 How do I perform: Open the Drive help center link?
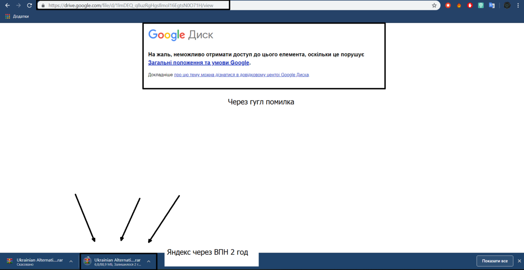(x=241, y=75)
